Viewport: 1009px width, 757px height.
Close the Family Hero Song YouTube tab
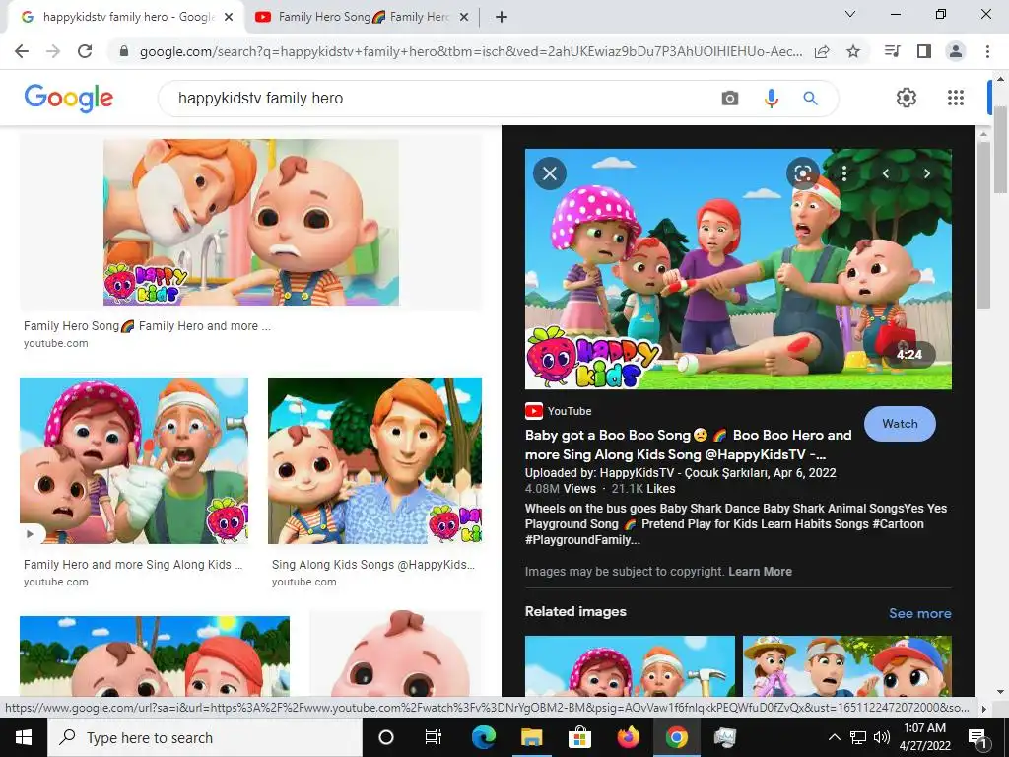pos(463,17)
